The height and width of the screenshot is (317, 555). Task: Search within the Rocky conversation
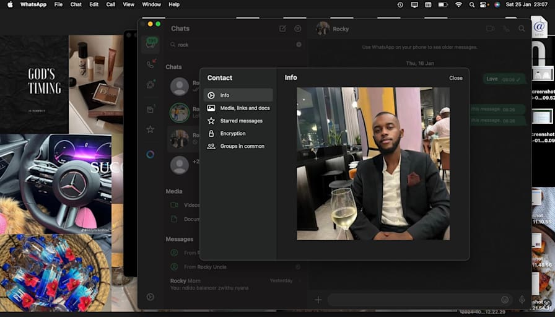[x=522, y=28]
